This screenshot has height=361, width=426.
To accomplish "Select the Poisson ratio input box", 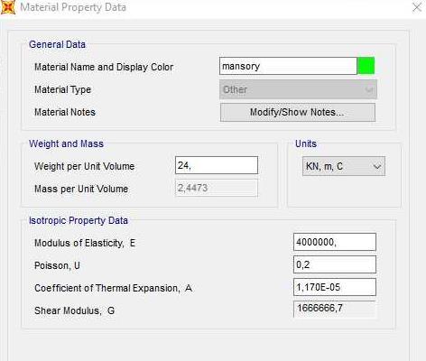I will 335,264.
